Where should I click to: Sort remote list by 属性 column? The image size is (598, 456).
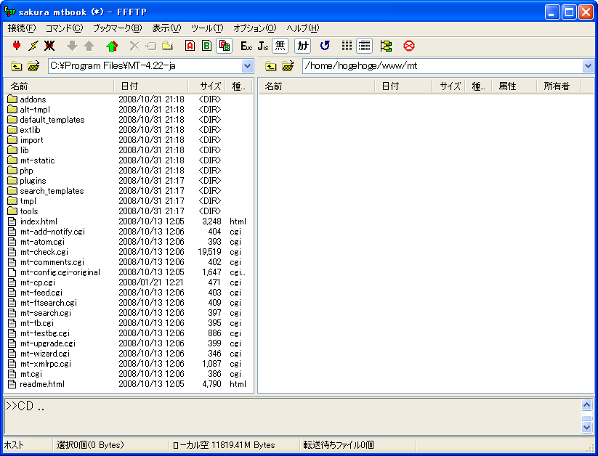point(514,86)
